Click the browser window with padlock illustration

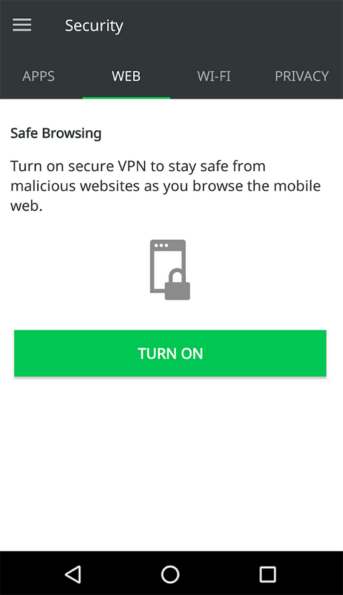coord(170,269)
